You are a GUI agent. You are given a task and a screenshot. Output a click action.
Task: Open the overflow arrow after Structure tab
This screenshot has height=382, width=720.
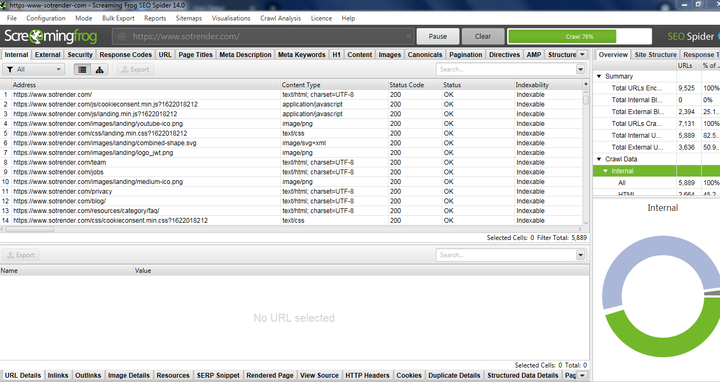click(x=582, y=54)
